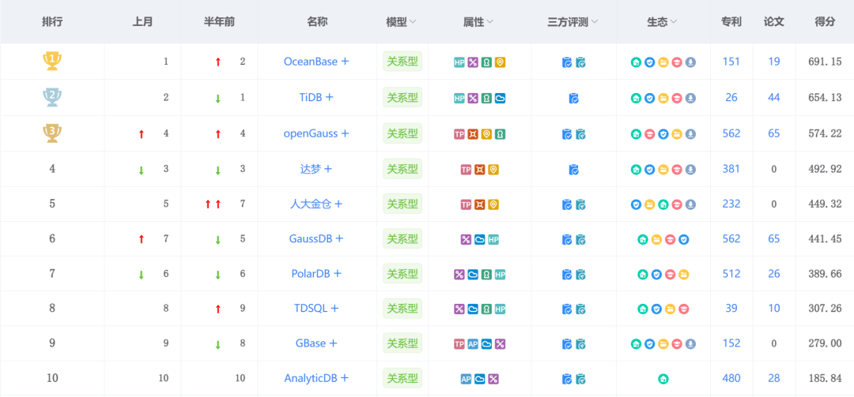Click the silver second-place trophy icon
This screenshot has width=854, height=397.
pyautogui.click(x=51, y=97)
